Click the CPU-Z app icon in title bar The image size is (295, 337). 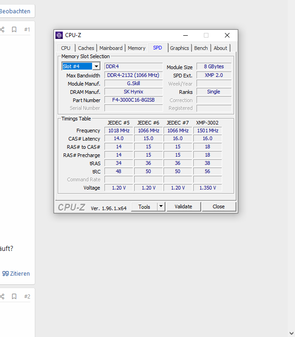click(x=59, y=35)
